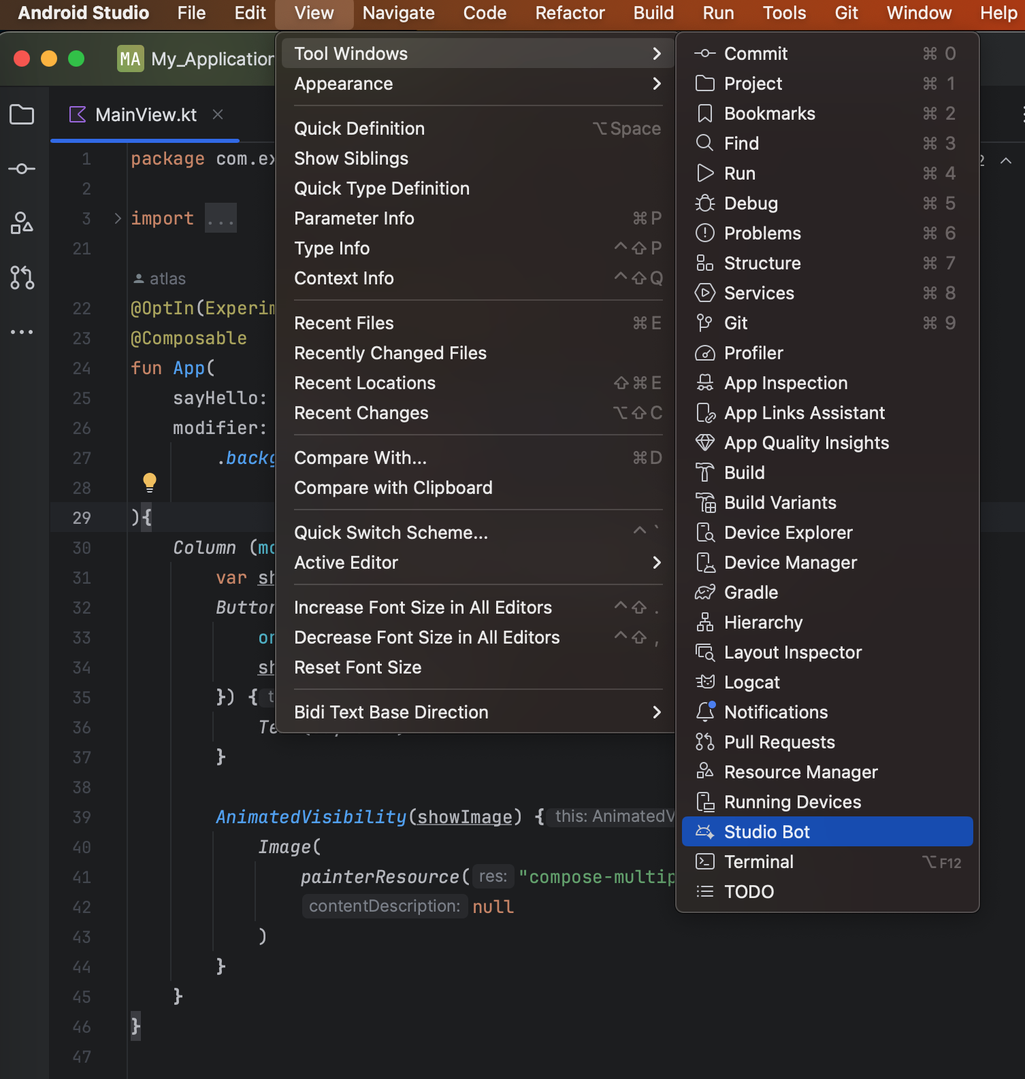Open Recent Changes
Screen dimensions: 1025x1079
click(x=478, y=412)
